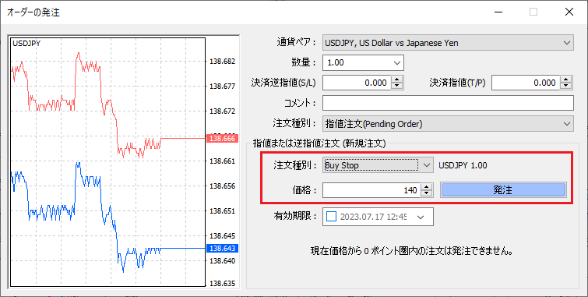This screenshot has height=297, width=588.
Task: Expand the 通貨ペア symbol dropdown
Action: click(567, 43)
